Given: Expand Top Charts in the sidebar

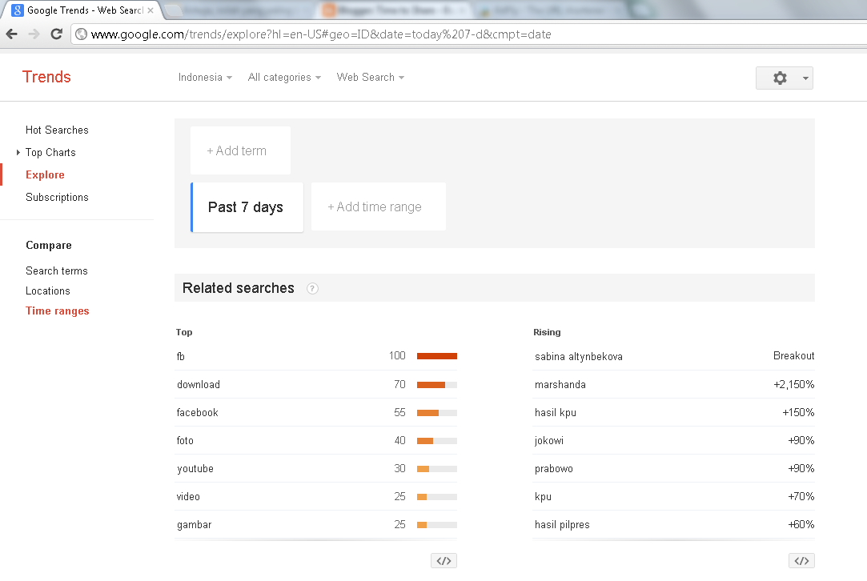Looking at the screenshot, I should 18,152.
